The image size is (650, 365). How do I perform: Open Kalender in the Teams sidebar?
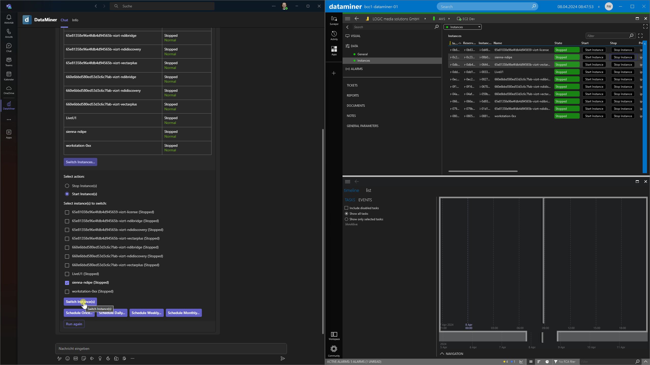9,76
